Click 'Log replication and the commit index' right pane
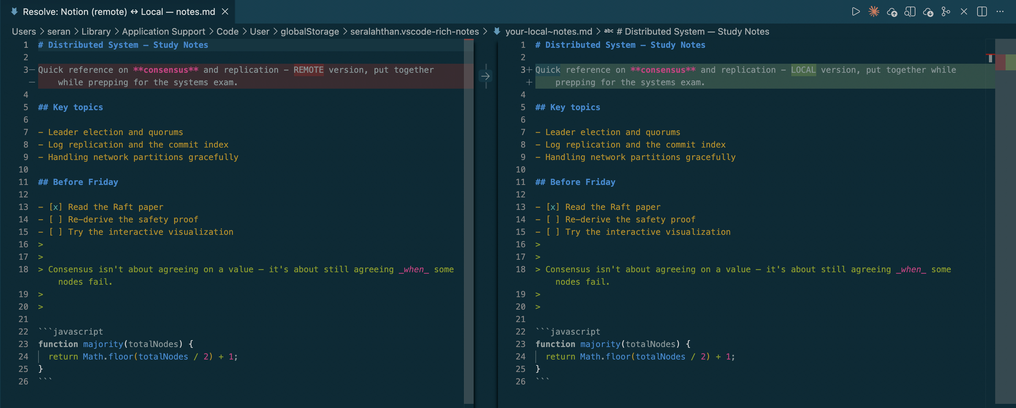This screenshot has width=1016, height=408. tap(635, 144)
